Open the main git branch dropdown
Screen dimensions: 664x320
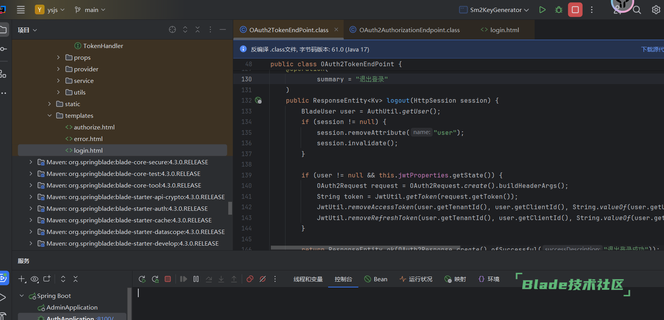click(90, 10)
